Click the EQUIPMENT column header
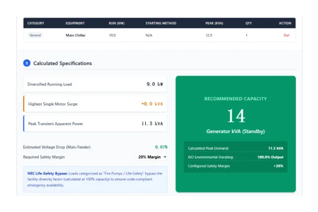This screenshot has height=212, width=318. (75, 23)
